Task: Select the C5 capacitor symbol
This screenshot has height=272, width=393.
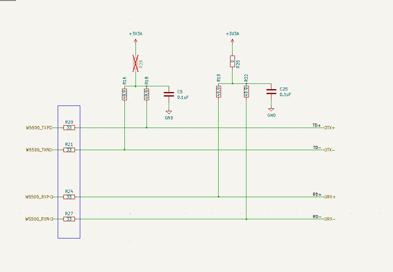Action: [x=169, y=94]
